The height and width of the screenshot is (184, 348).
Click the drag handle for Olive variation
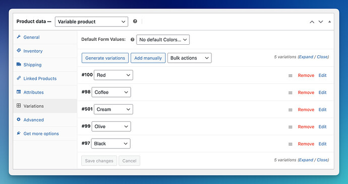[291, 127]
